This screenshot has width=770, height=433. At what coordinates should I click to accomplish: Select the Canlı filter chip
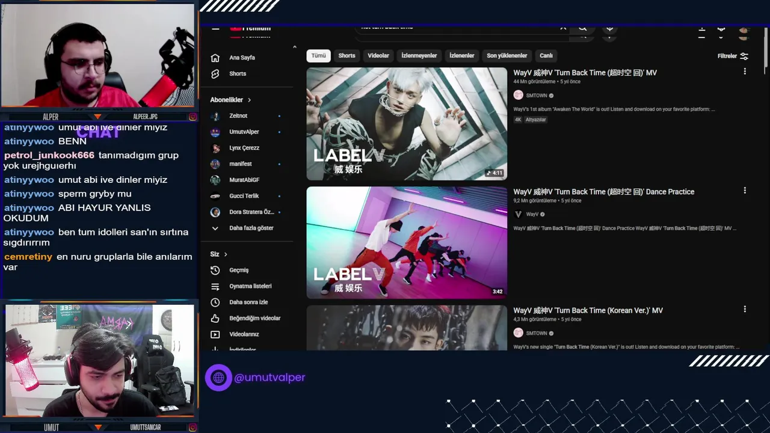pos(546,55)
